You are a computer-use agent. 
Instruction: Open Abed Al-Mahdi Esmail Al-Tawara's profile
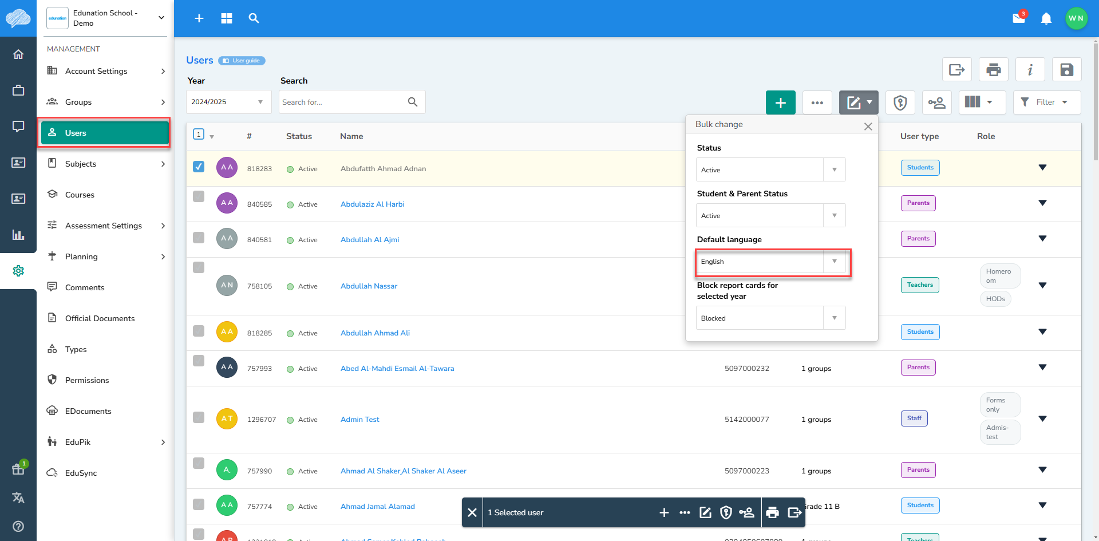point(397,369)
